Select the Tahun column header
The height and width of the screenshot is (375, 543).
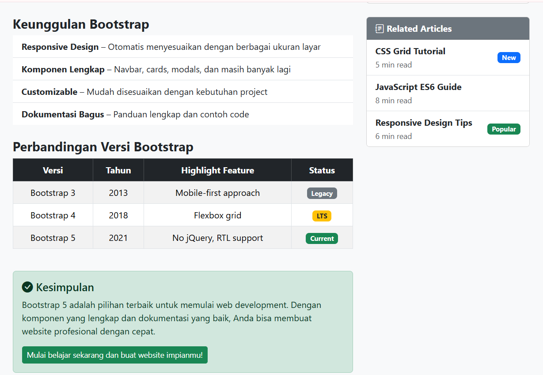[118, 170]
